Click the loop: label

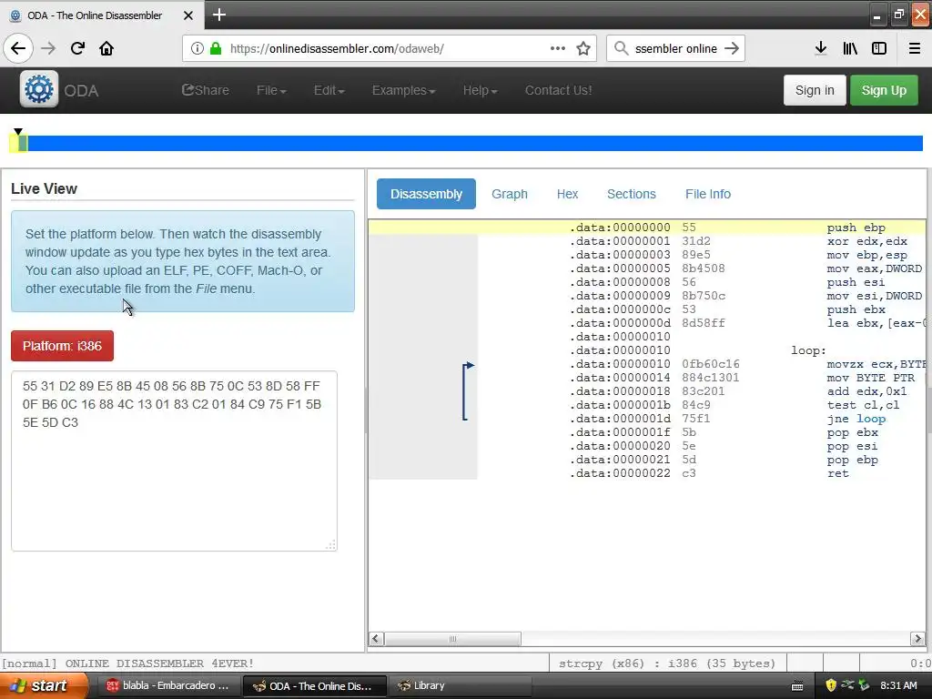pyautogui.click(x=808, y=350)
